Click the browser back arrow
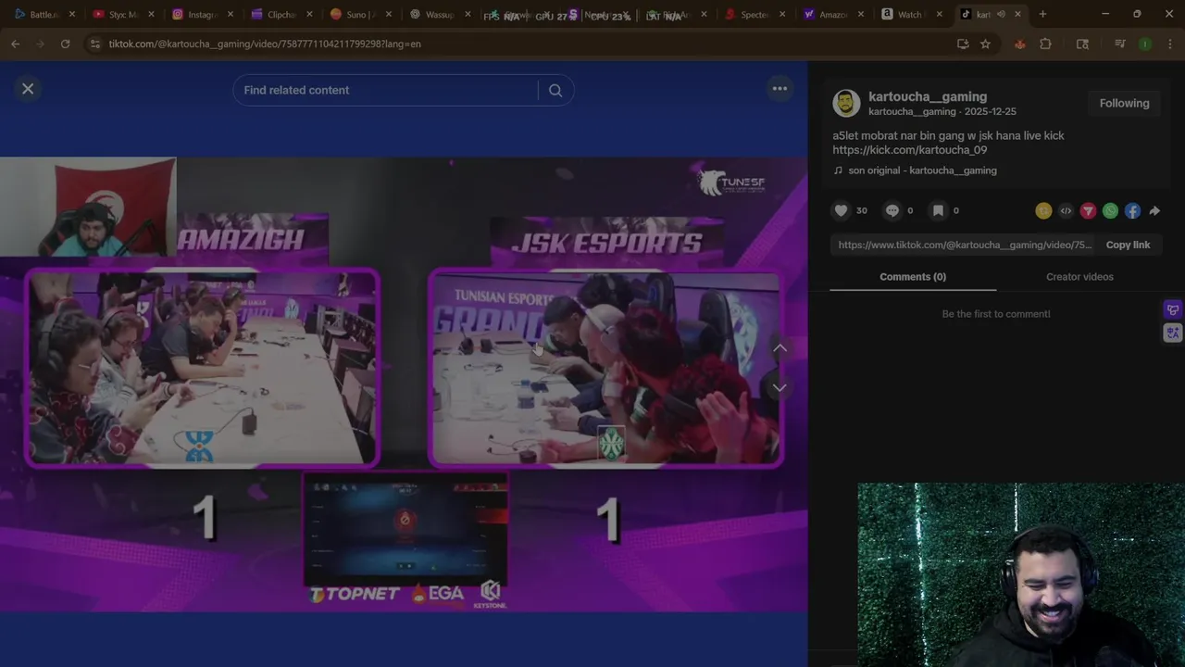 pyautogui.click(x=15, y=44)
